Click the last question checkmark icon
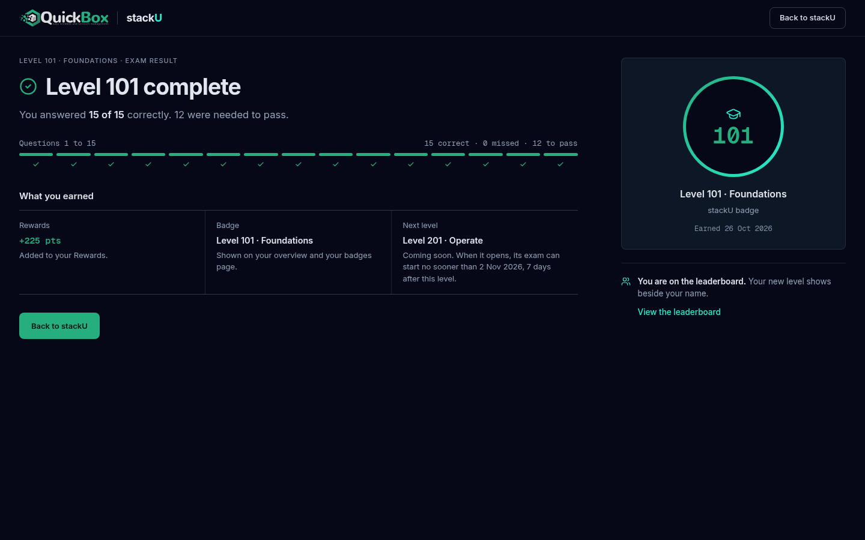The height and width of the screenshot is (540, 865). tap(560, 164)
